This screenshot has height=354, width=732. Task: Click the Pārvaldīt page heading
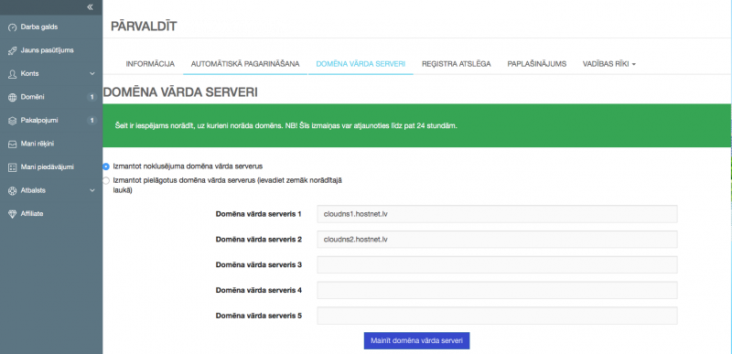pos(144,27)
